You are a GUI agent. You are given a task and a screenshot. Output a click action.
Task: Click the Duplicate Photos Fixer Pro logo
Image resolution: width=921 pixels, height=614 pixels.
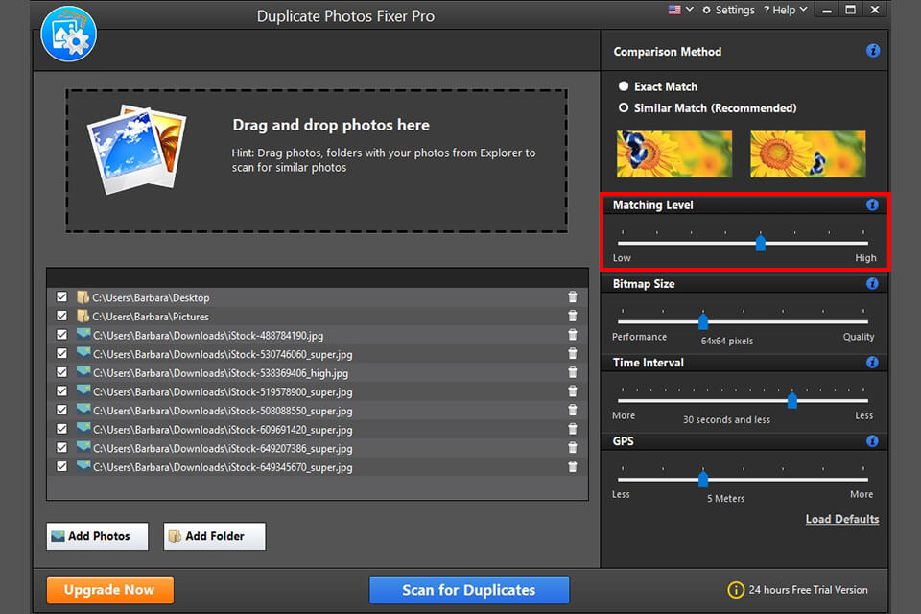point(68,34)
